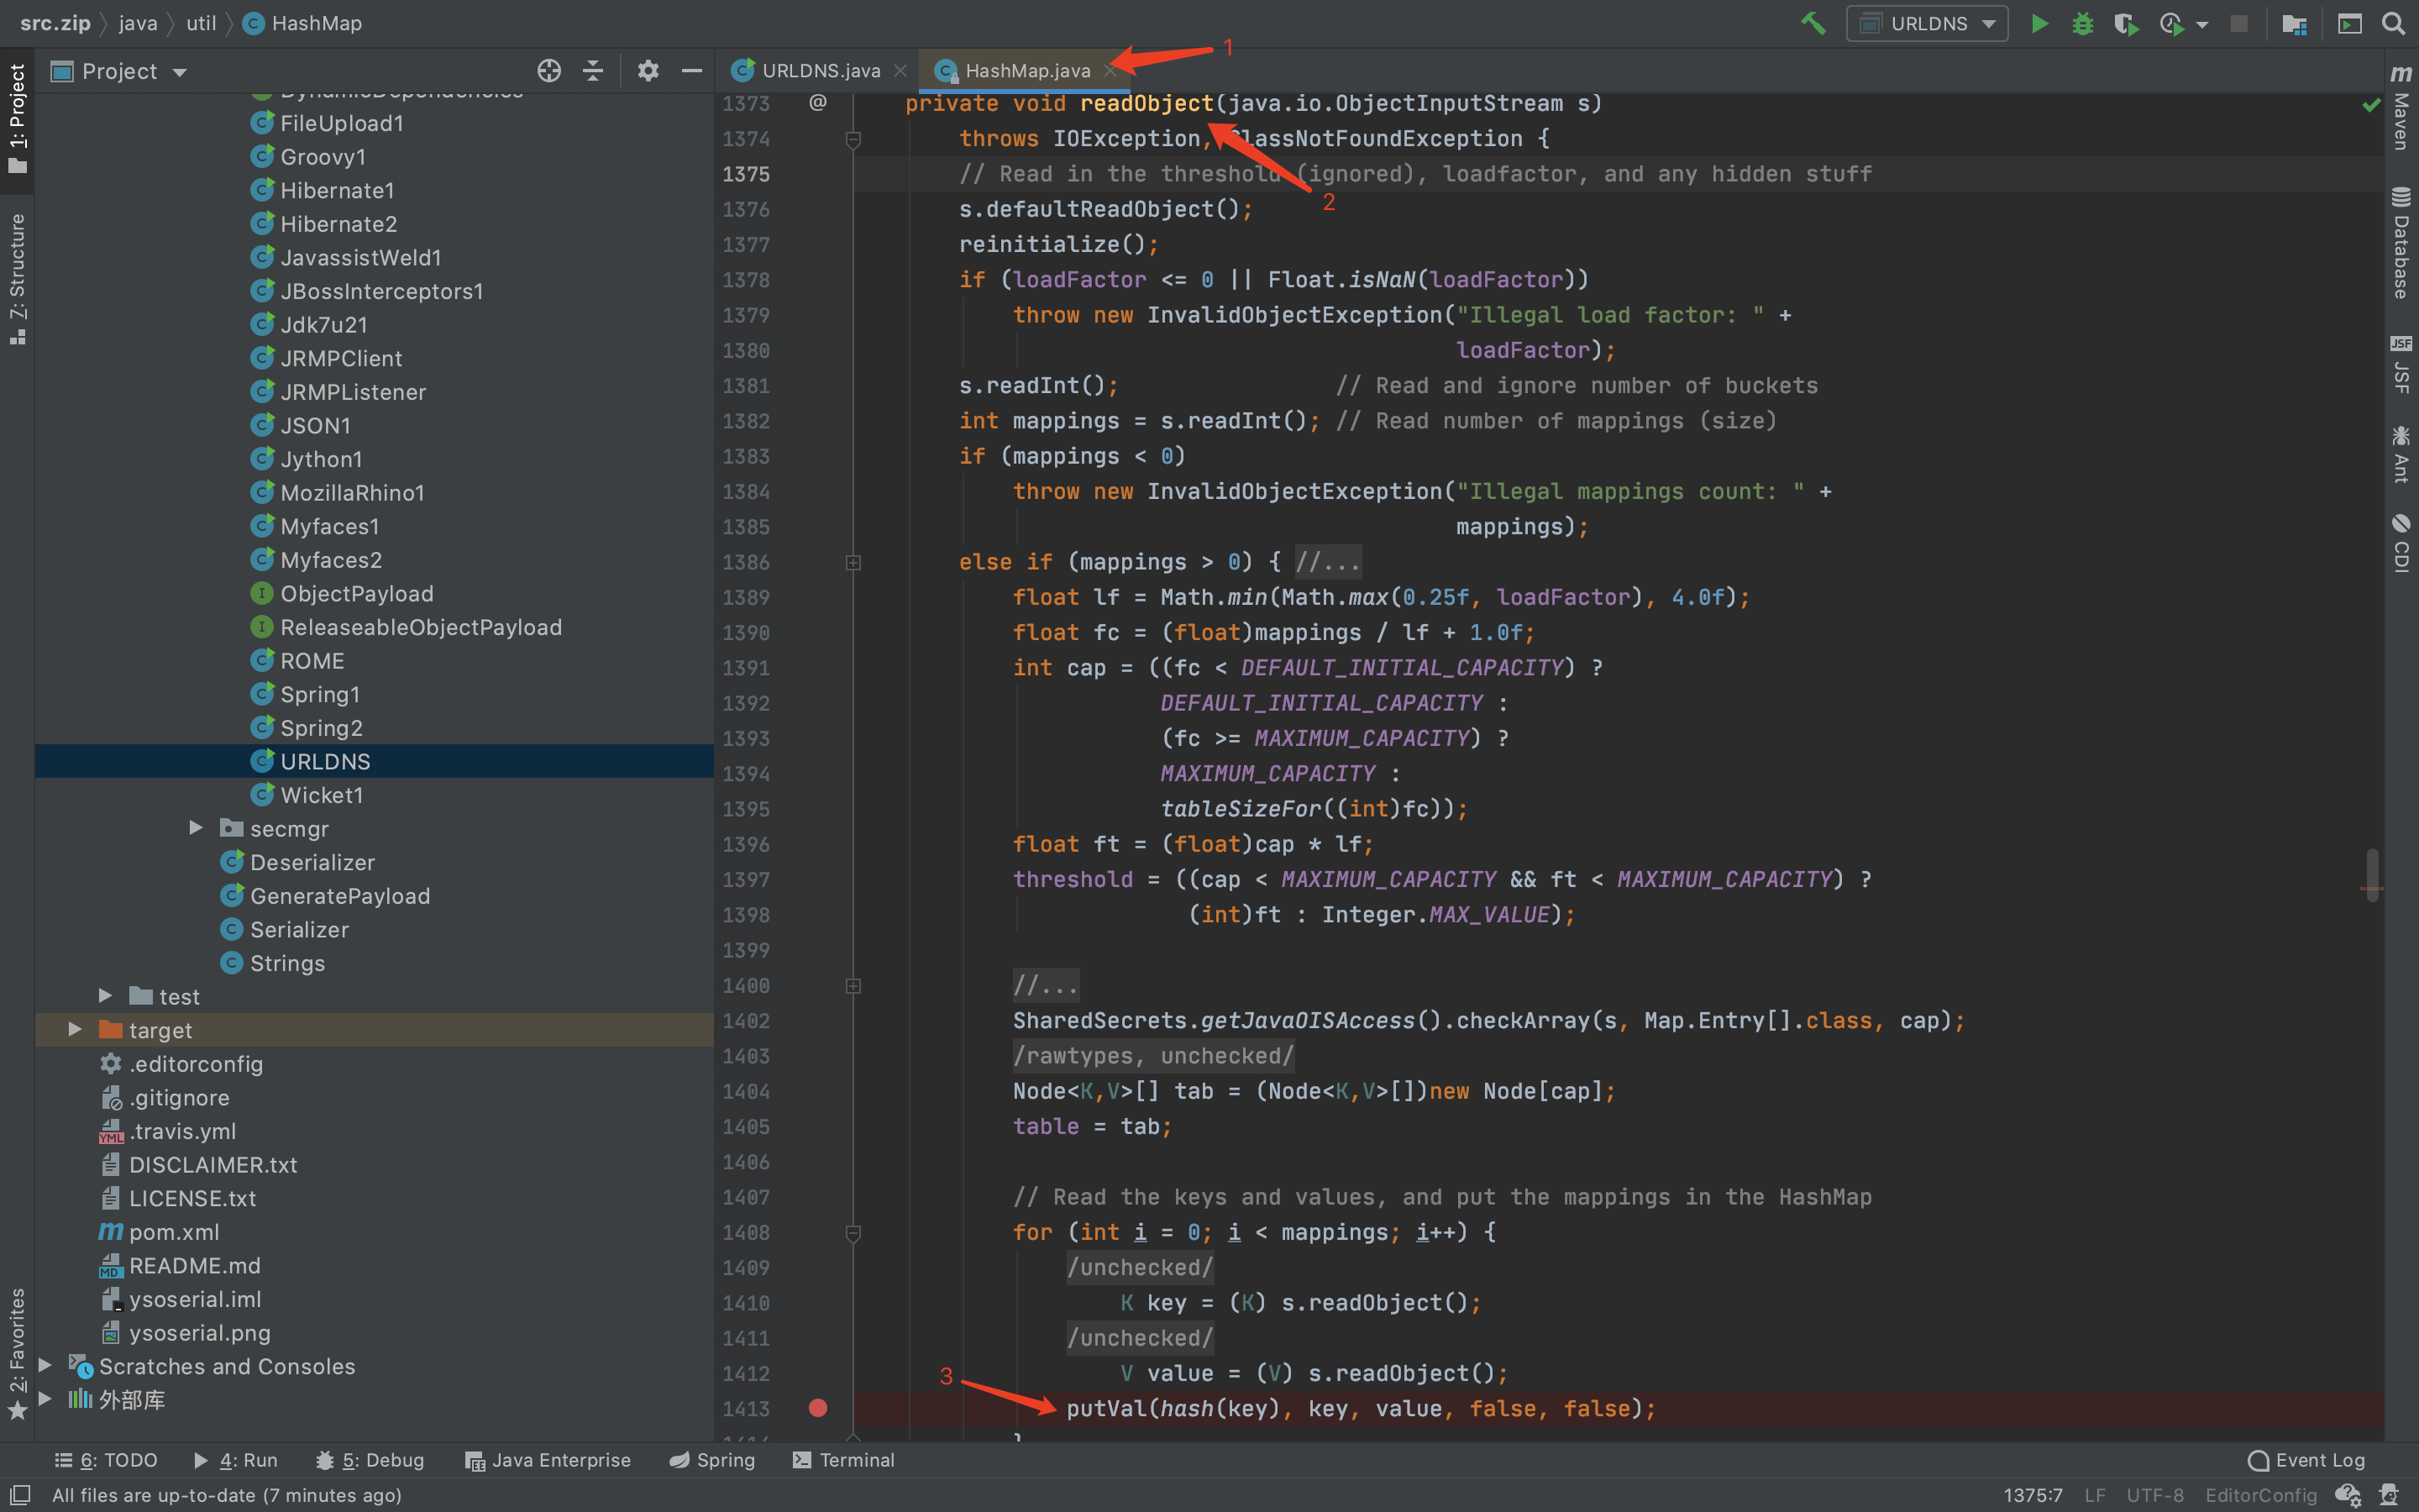Click the Stop process button

[2239, 23]
